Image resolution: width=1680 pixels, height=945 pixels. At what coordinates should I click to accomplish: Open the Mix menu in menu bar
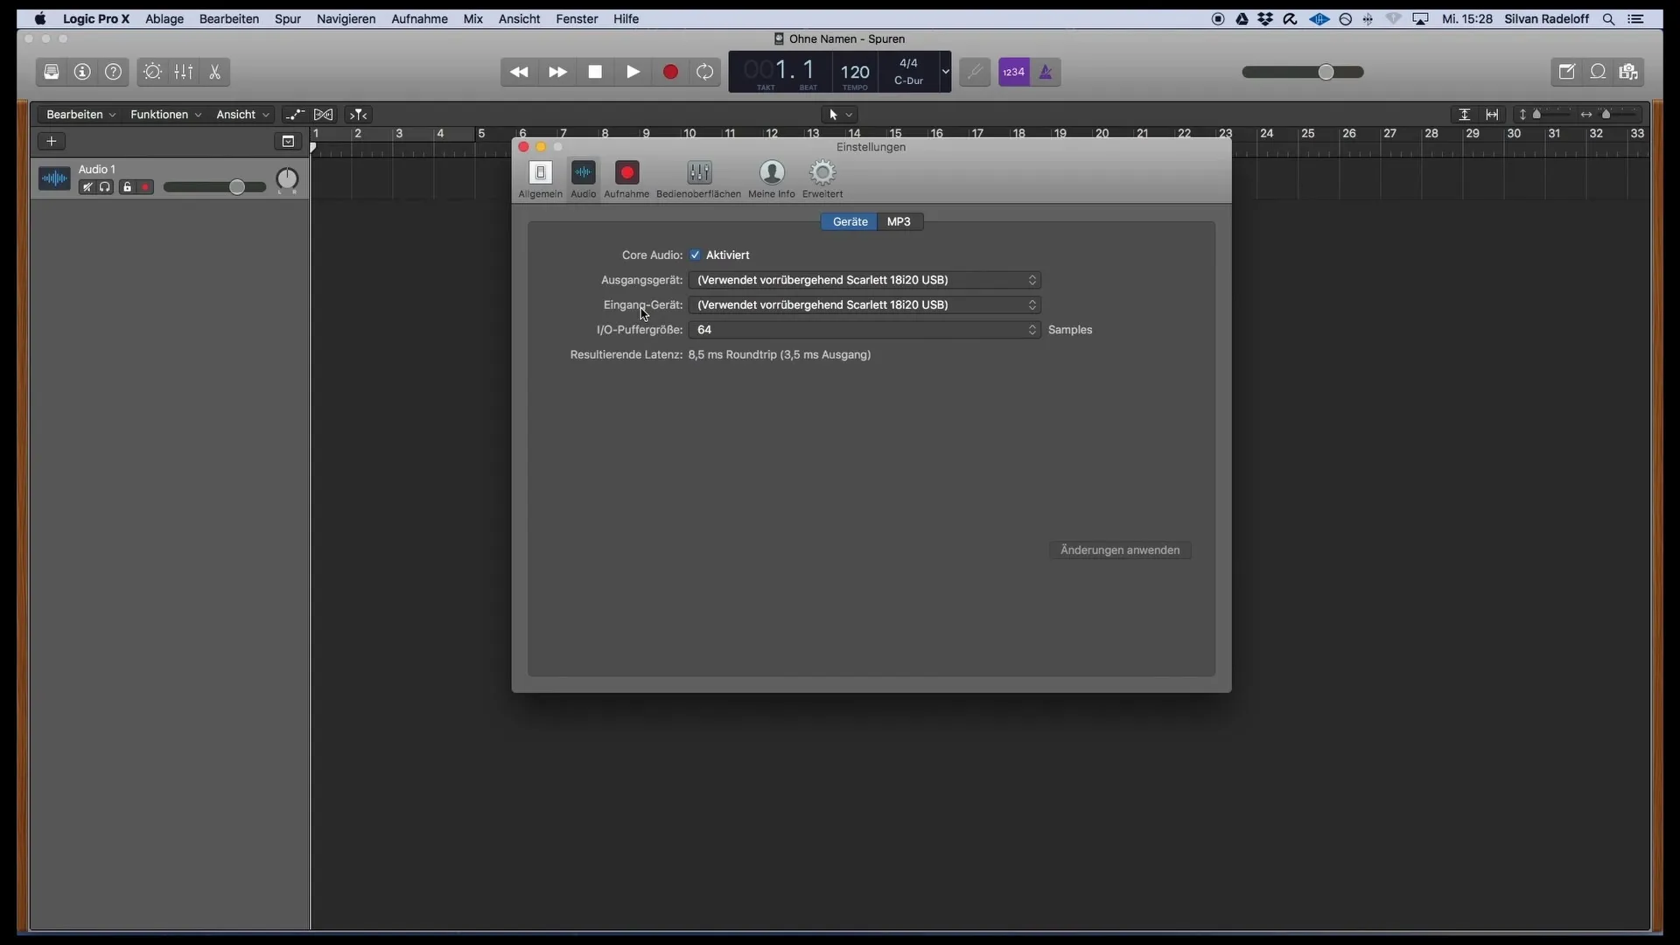[x=473, y=18]
